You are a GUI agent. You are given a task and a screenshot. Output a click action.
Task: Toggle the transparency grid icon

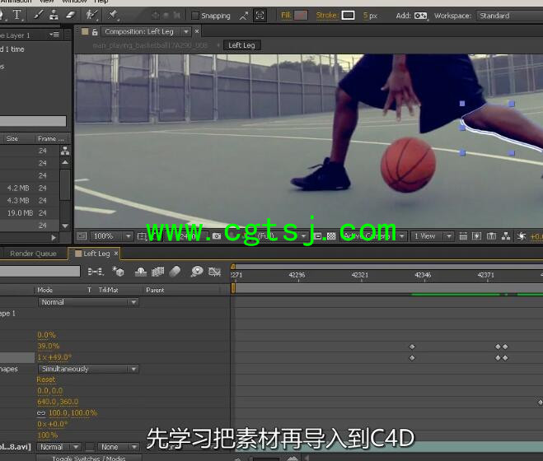[x=331, y=236]
